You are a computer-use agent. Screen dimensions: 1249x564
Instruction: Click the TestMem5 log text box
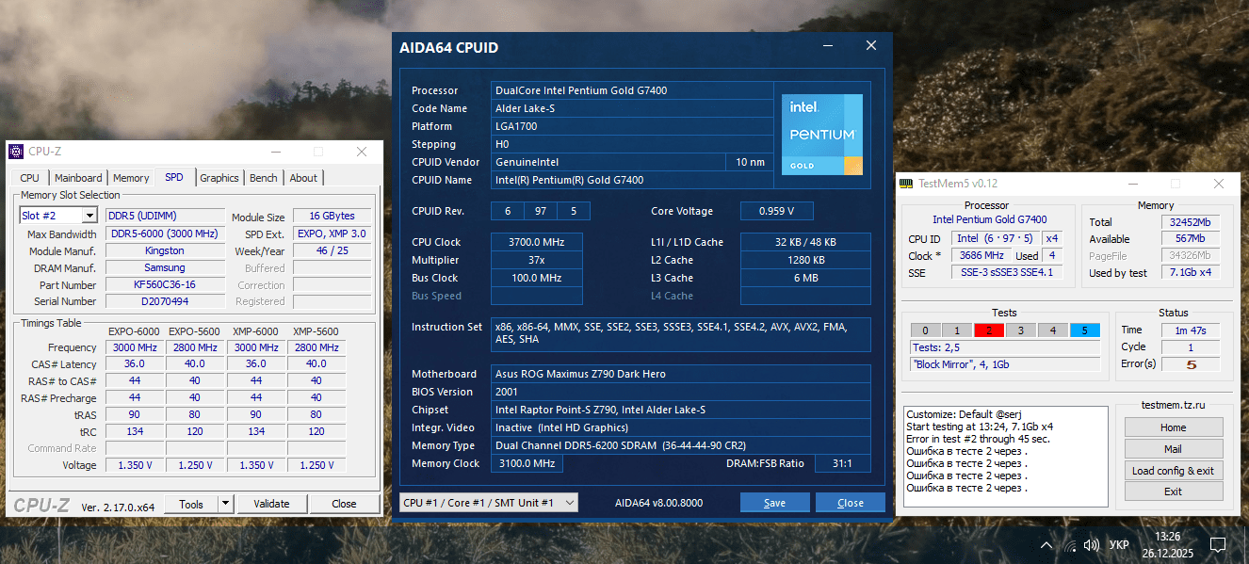(1005, 457)
